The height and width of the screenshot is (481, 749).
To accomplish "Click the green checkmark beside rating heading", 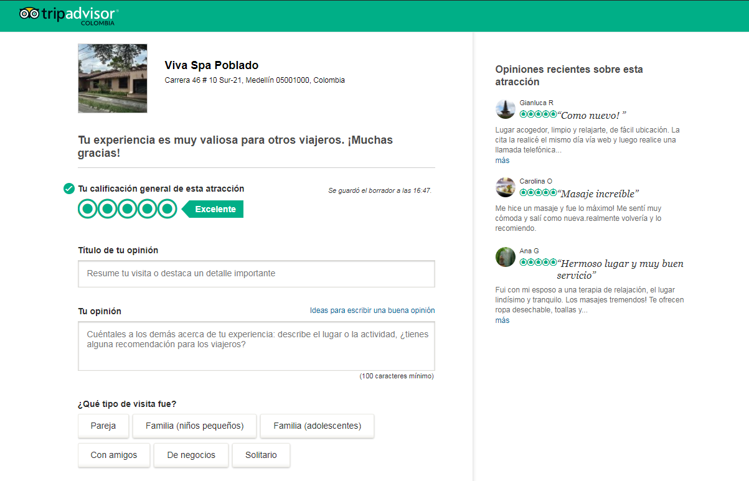I will [x=69, y=189].
